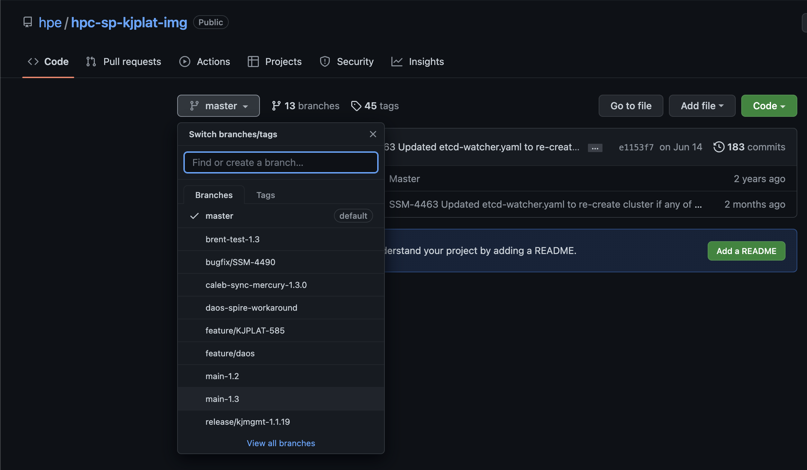Open the Master commit message link
This screenshot has width=807, height=470.
pyautogui.click(x=404, y=179)
